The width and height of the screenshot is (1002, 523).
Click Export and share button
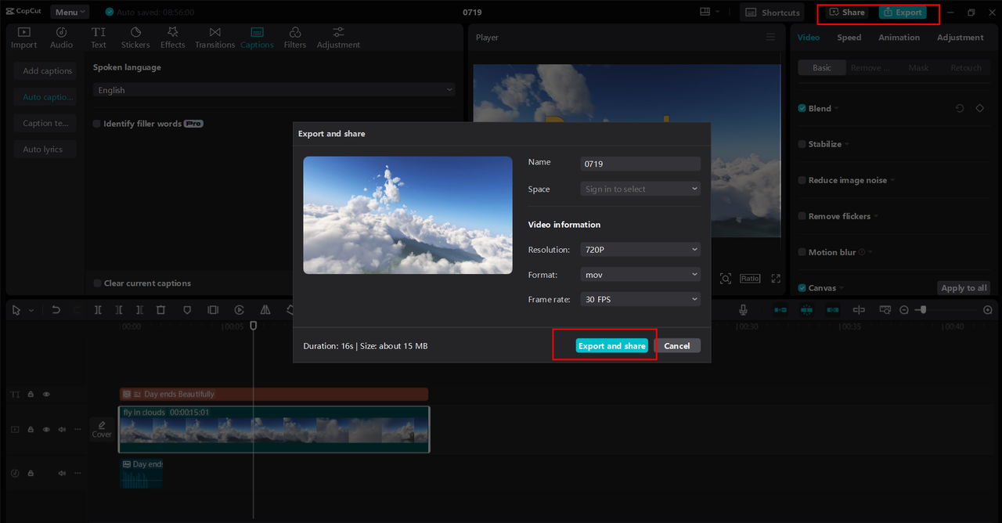coord(611,345)
